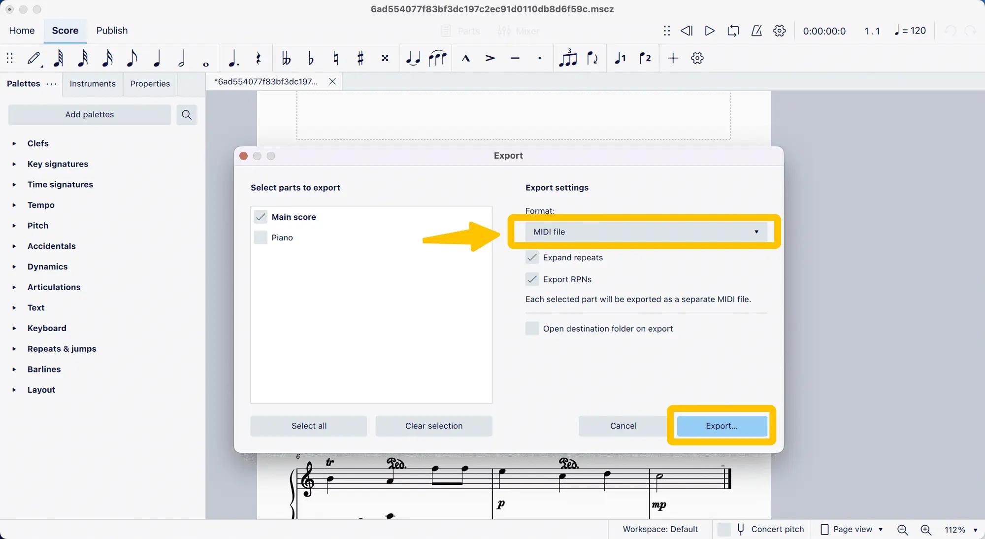This screenshot has height=539, width=985.
Task: Toggle Concert pitch checkbox
Action: coord(724,529)
